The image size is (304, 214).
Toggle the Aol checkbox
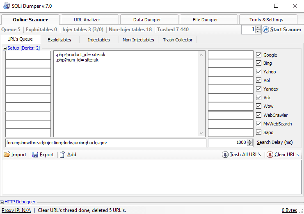pyautogui.click(x=258, y=80)
